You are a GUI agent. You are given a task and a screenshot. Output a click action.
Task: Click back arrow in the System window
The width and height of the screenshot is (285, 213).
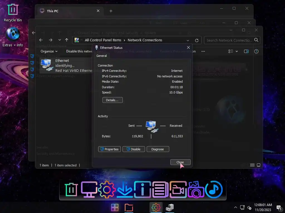[x=34, y=33]
